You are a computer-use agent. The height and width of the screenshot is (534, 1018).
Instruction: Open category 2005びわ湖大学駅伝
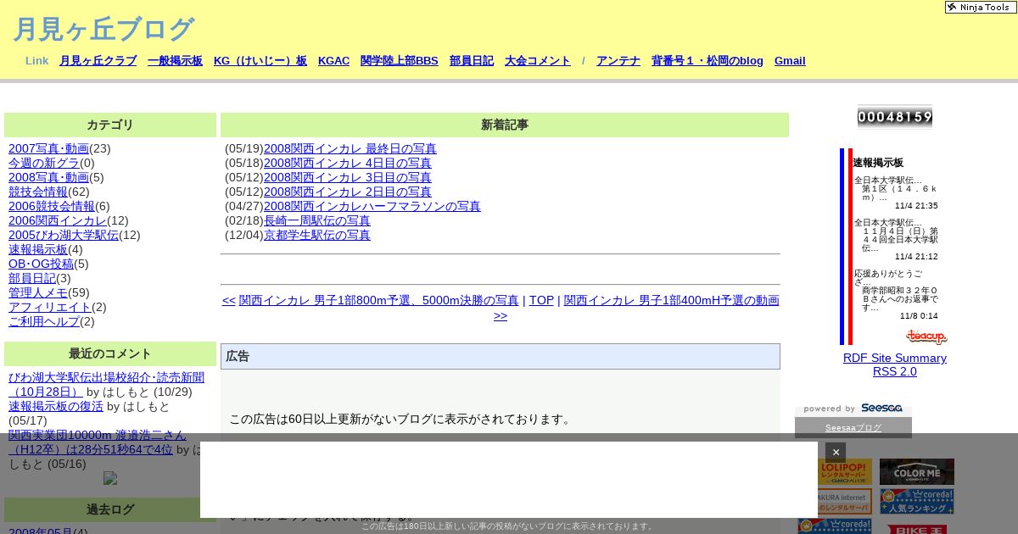(64, 235)
